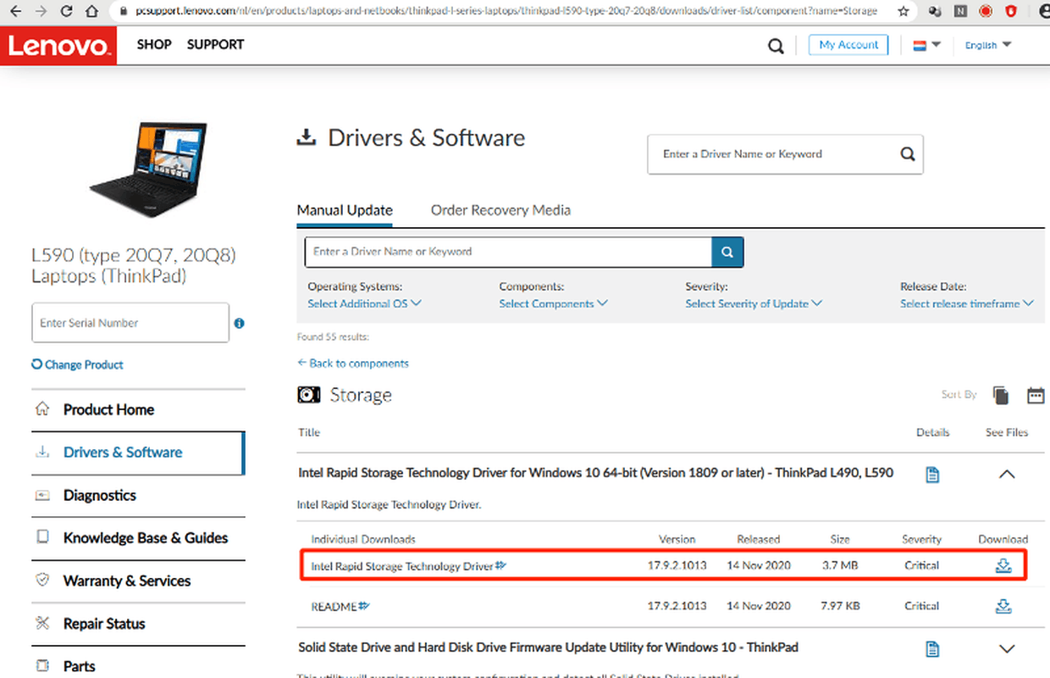Click the Change Product link

[x=77, y=364]
